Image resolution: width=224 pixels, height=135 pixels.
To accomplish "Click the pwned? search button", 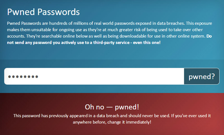I will tap(202, 76).
